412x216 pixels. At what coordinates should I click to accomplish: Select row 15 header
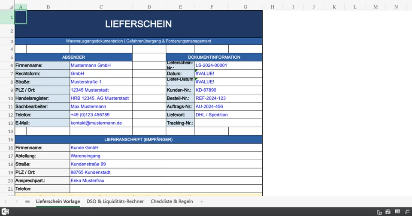tap(7, 140)
